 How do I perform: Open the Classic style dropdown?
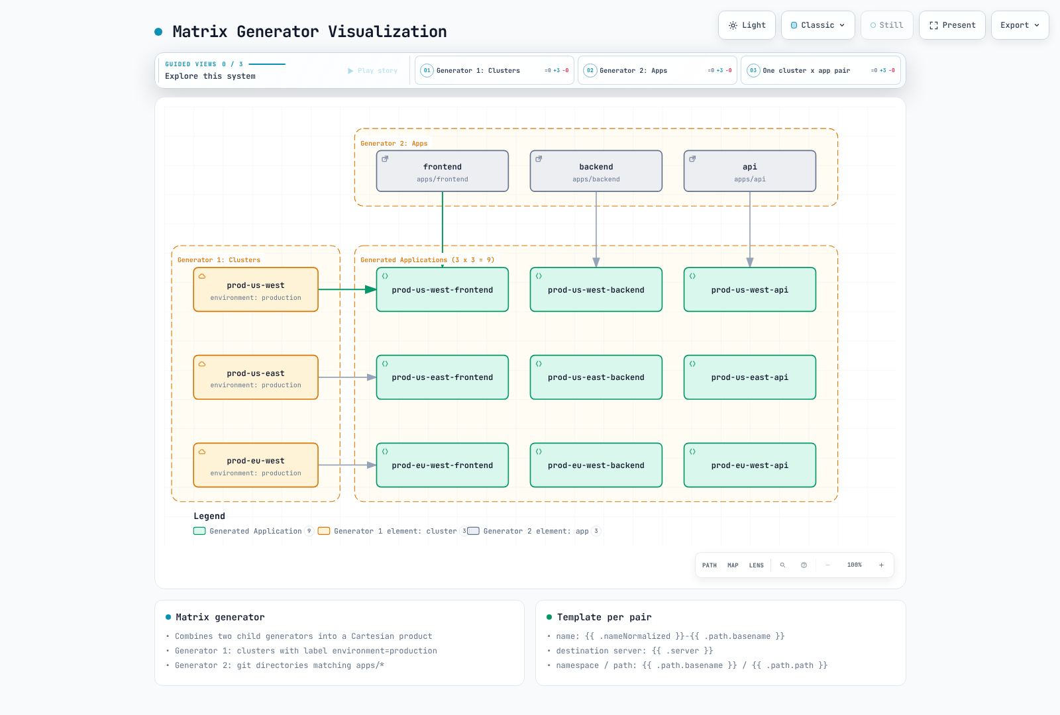818,25
